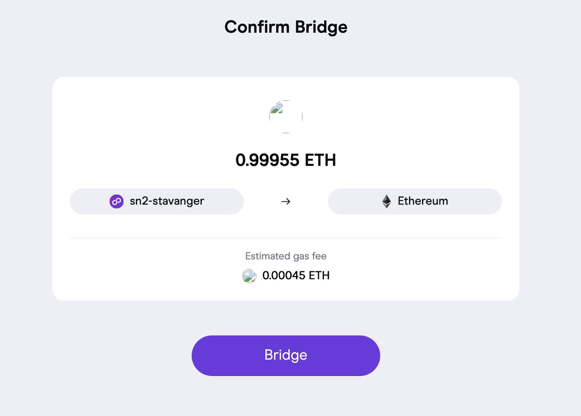Click the ETH unit after 0.99955
Image resolution: width=581 pixels, height=416 pixels.
point(320,160)
